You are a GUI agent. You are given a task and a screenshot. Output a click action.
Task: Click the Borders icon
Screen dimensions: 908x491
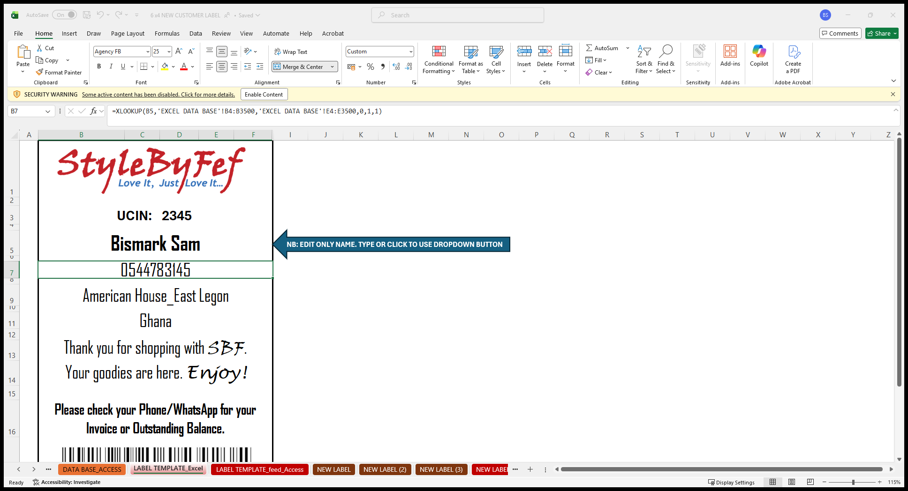click(144, 67)
